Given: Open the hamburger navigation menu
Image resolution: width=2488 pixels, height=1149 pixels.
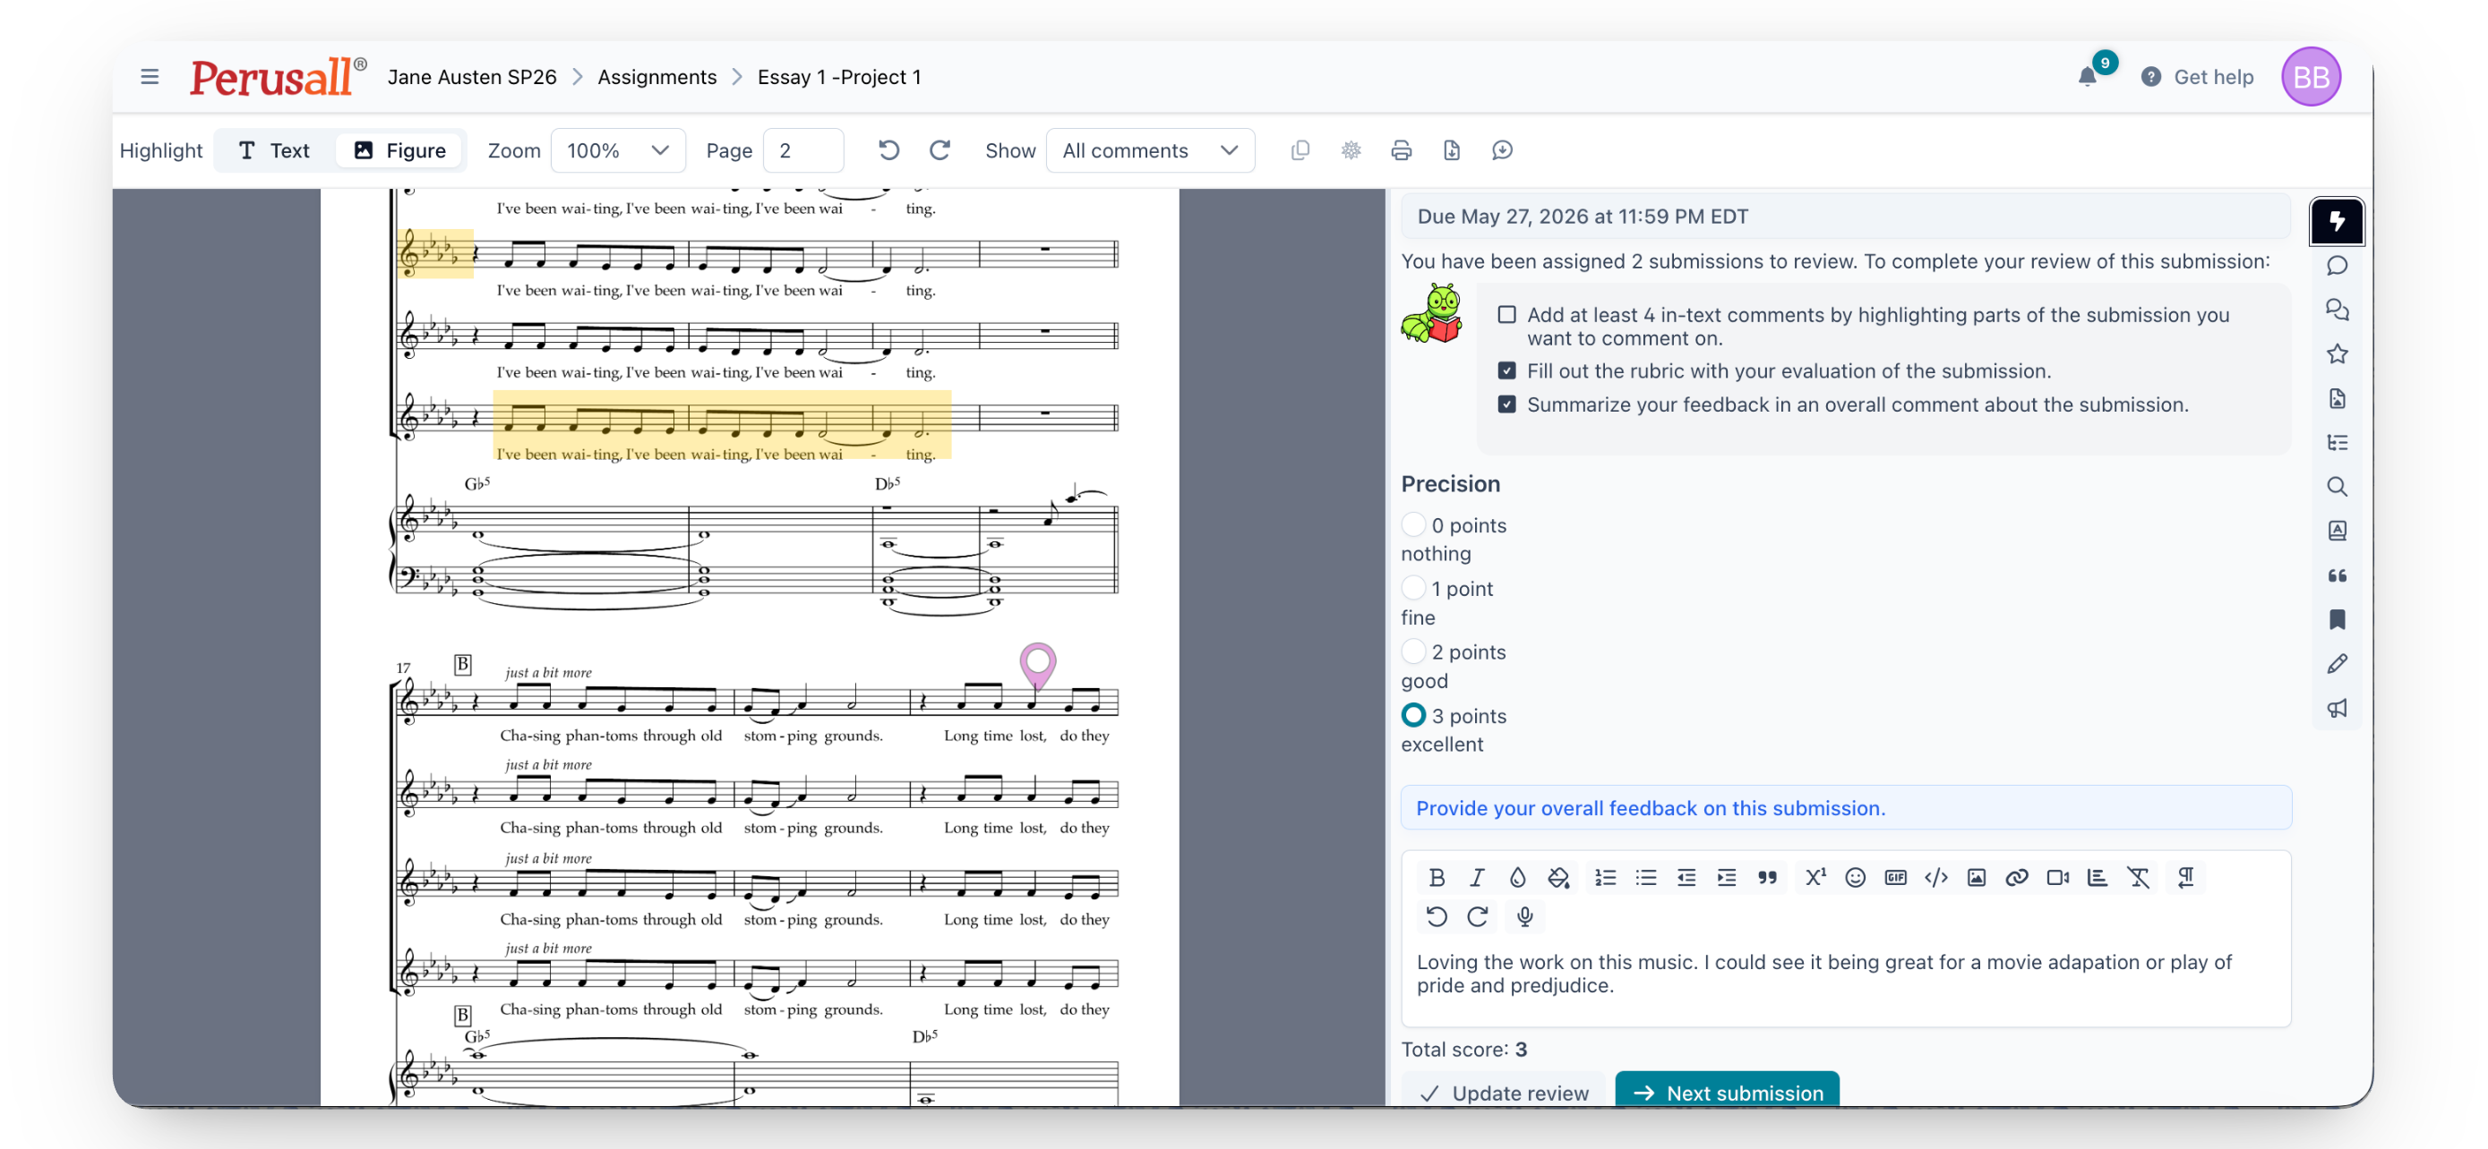Looking at the screenshot, I should [150, 76].
